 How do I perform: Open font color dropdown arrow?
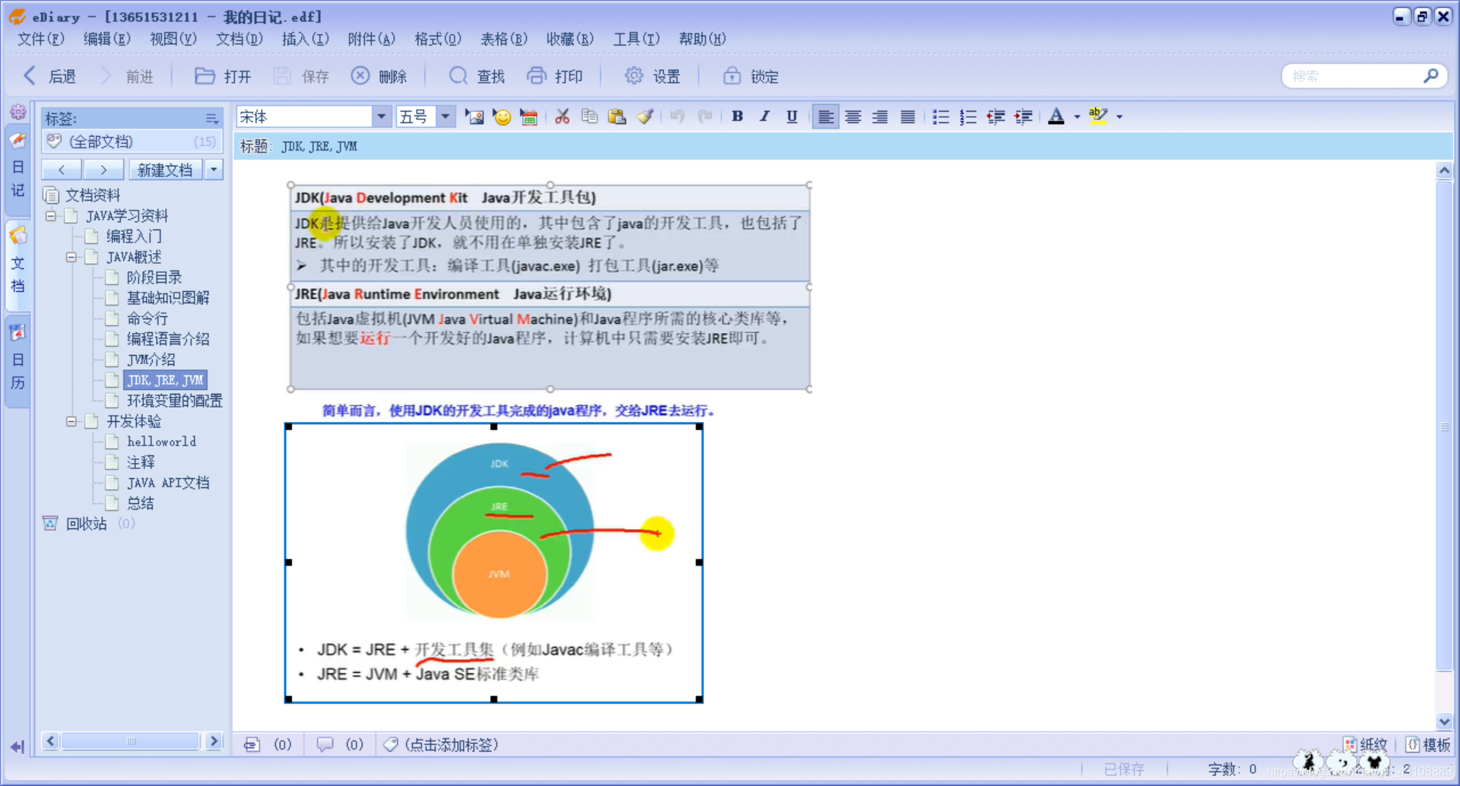pyautogui.click(x=1077, y=117)
